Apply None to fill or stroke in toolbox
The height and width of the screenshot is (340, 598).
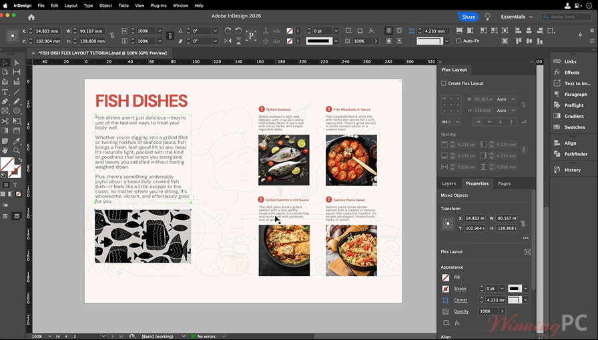[x=18, y=194]
